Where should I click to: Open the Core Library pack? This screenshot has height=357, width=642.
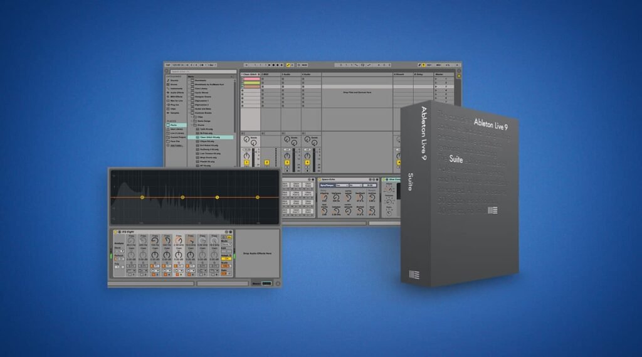(x=201, y=88)
